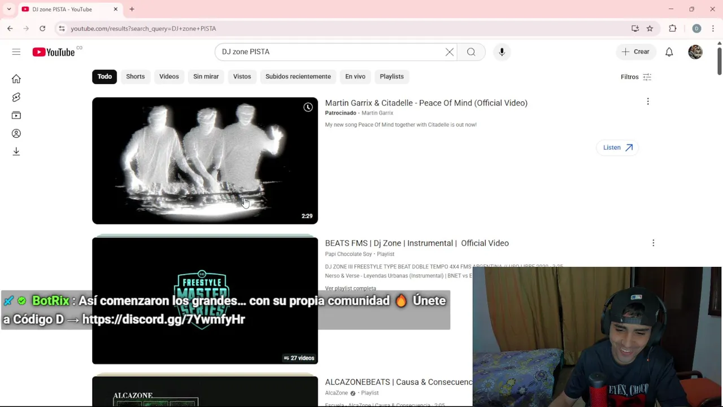Open the Martin Garrix video thumbnail
Viewport: 723px width, 407px height.
point(205,161)
